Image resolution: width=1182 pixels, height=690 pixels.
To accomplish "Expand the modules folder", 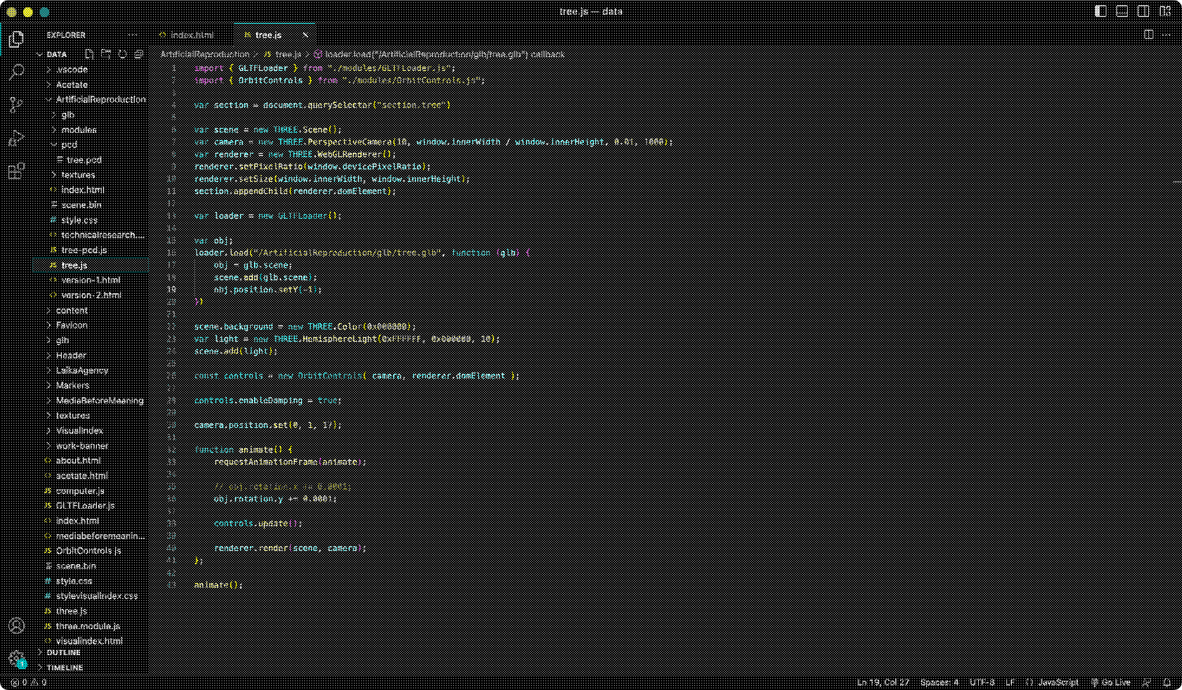I will 79,129.
